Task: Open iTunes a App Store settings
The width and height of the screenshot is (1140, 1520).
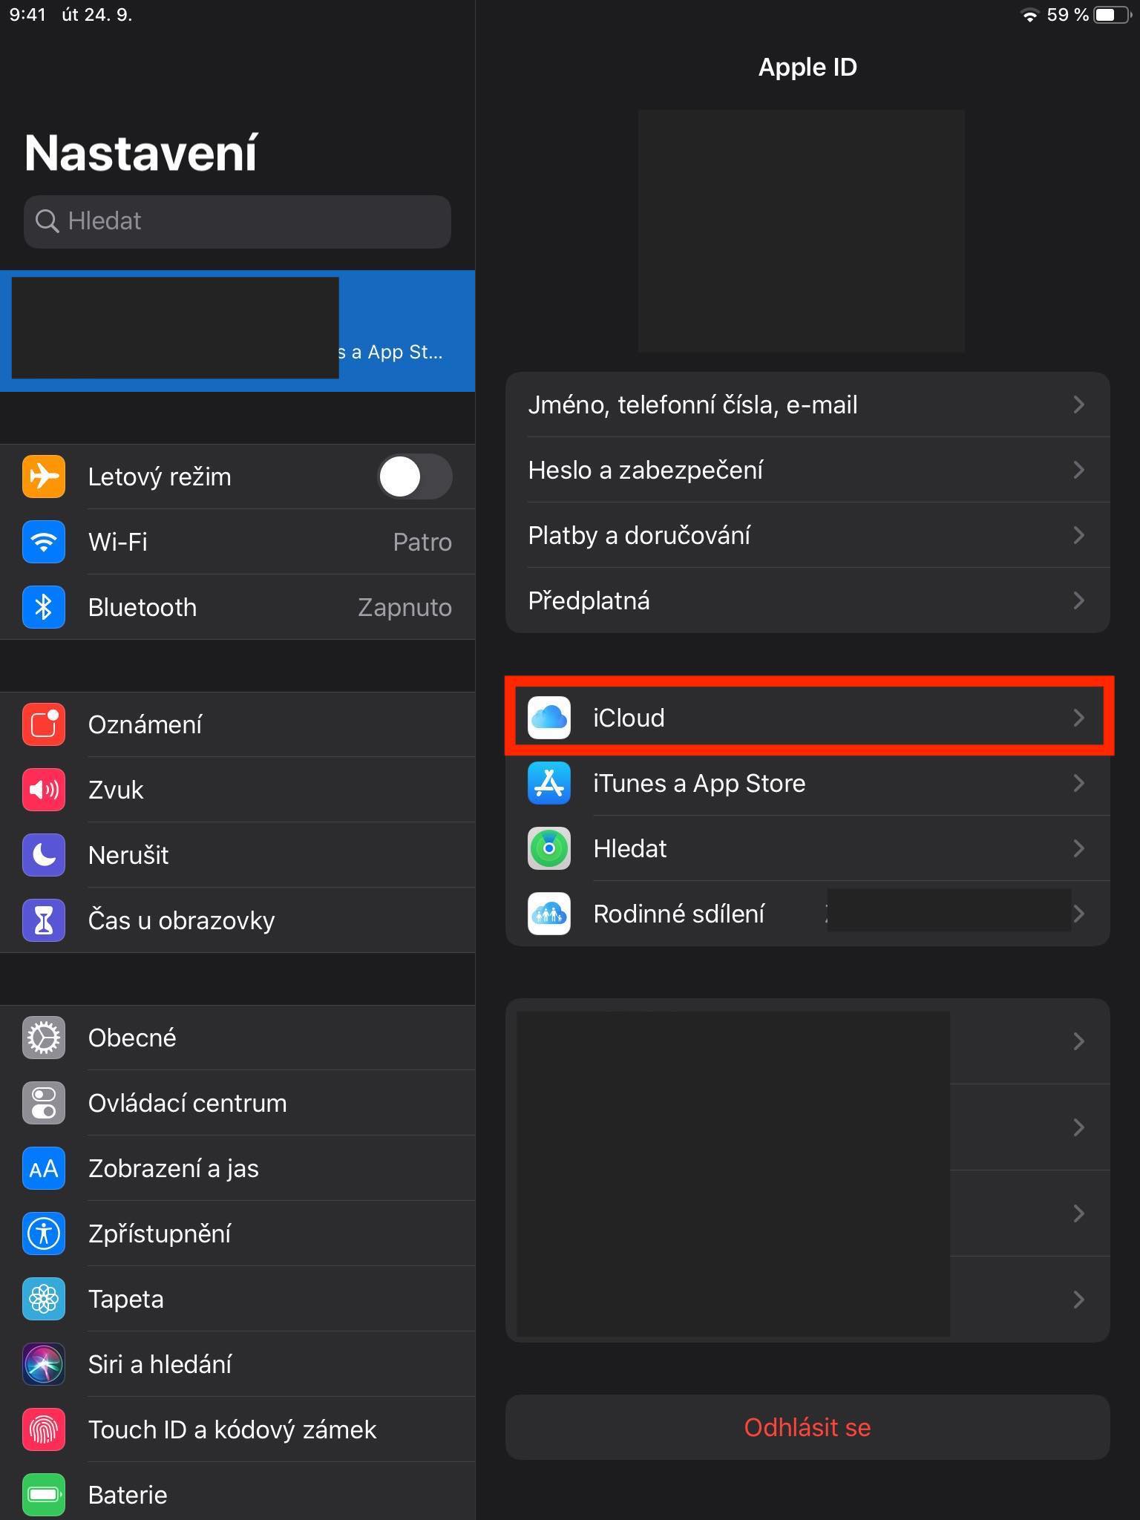Action: 807,783
